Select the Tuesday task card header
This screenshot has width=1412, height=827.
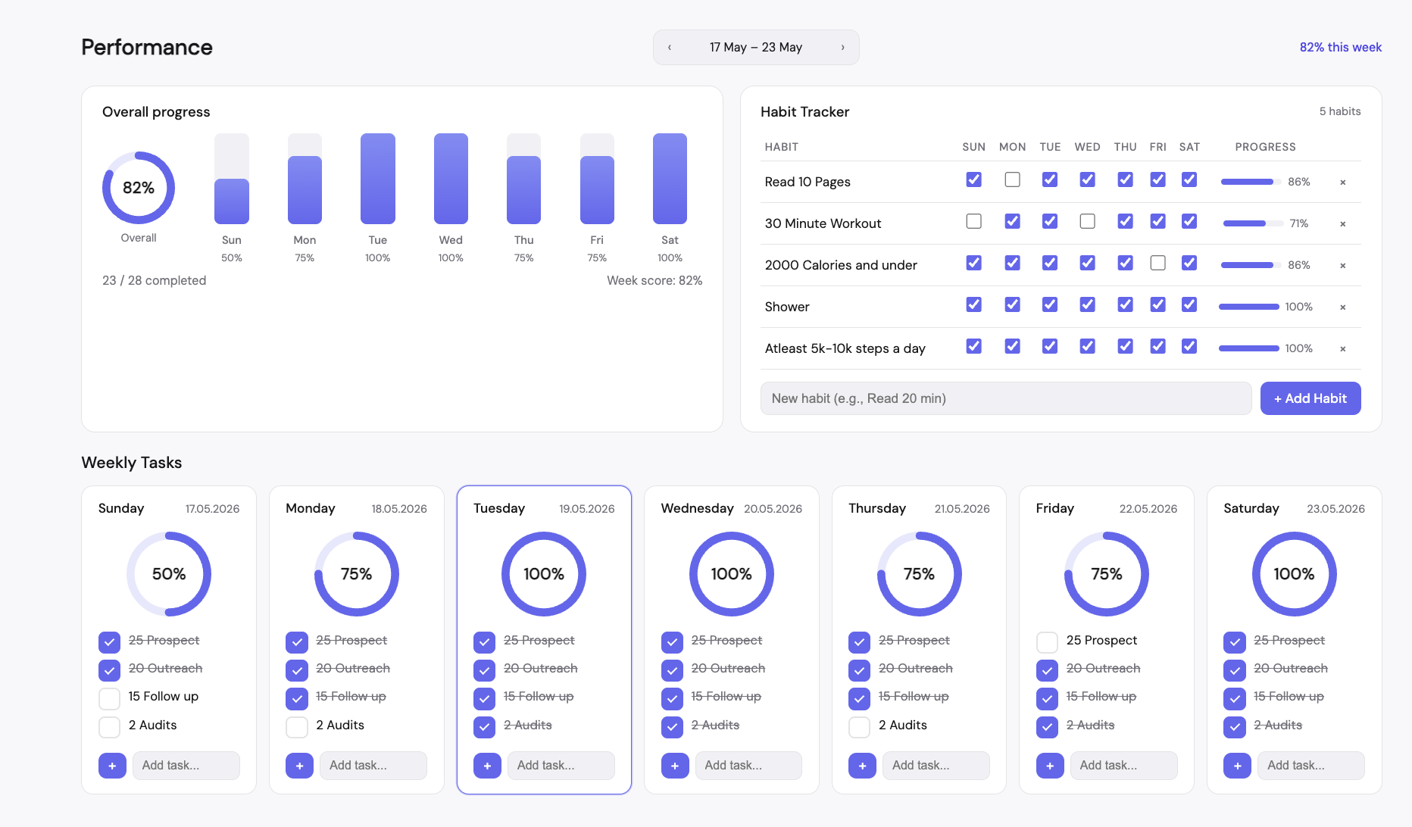pyautogui.click(x=544, y=509)
